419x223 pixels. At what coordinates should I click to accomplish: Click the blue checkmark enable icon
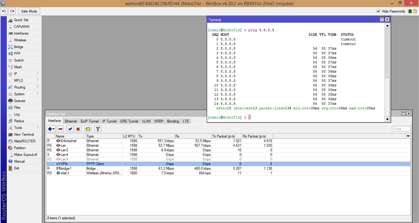point(70,129)
